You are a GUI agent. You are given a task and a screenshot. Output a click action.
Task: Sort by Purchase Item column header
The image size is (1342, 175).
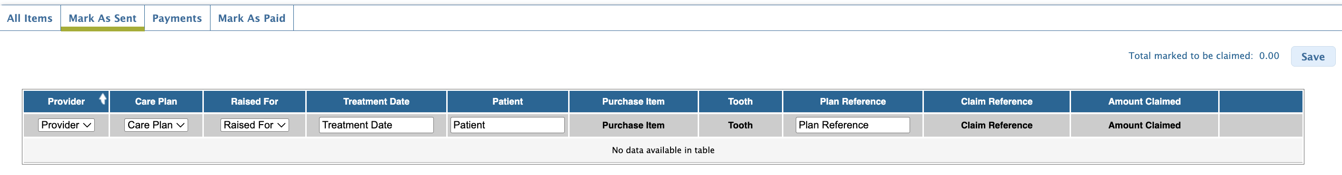[x=633, y=102]
